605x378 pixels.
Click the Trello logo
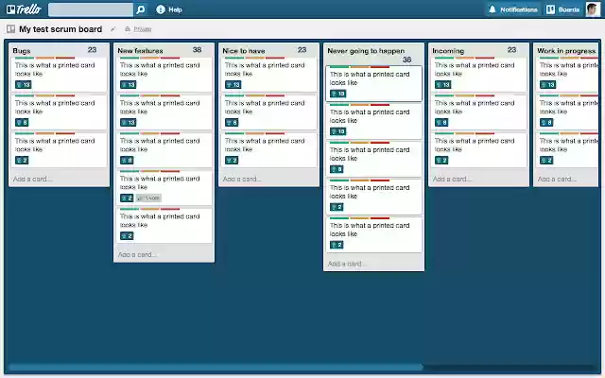(x=24, y=9)
